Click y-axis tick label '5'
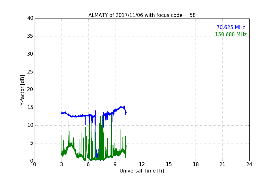This screenshot has height=184, width=277. pos(32,143)
